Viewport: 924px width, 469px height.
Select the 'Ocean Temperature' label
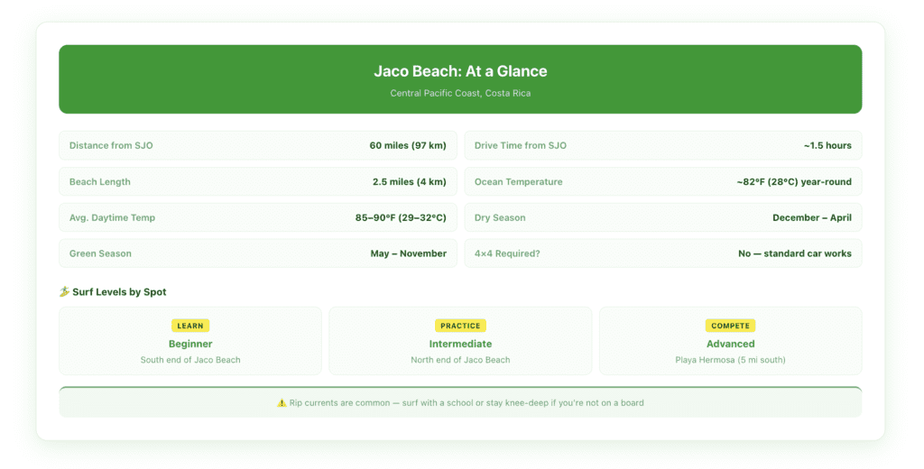tap(519, 181)
